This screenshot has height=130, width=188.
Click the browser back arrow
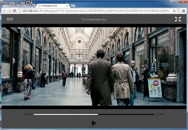4,11
